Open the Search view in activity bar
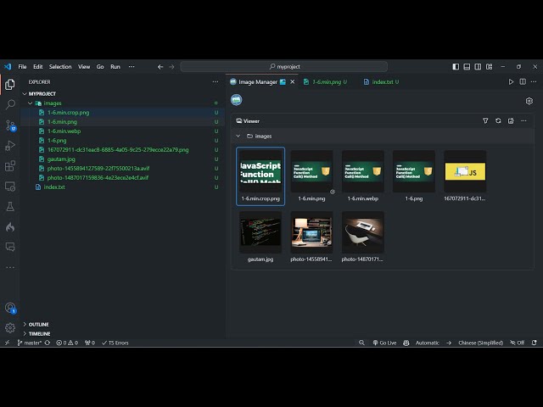The image size is (543, 407). (x=10, y=104)
